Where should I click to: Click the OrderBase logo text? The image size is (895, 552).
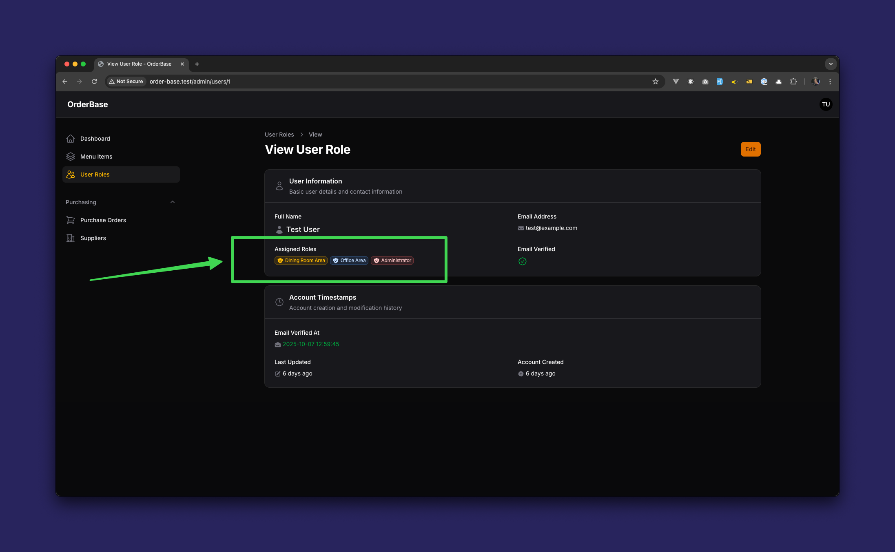coord(87,104)
